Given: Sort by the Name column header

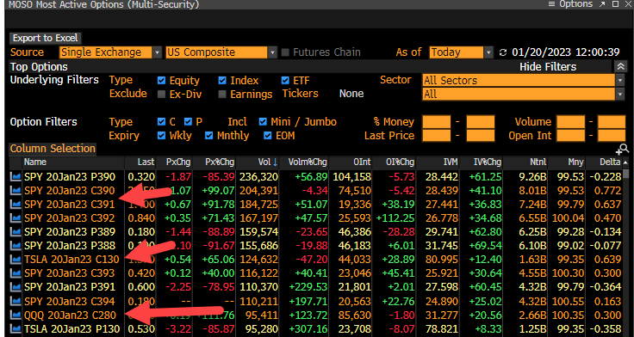Looking at the screenshot, I should (72, 162).
